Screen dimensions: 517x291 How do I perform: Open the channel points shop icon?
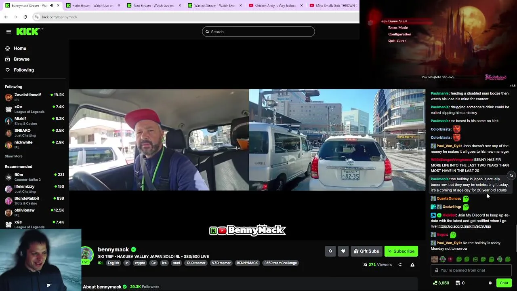pos(458,283)
